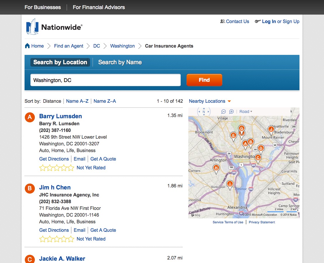
Task: Switch to the Search by Name tab
Action: pos(120,62)
